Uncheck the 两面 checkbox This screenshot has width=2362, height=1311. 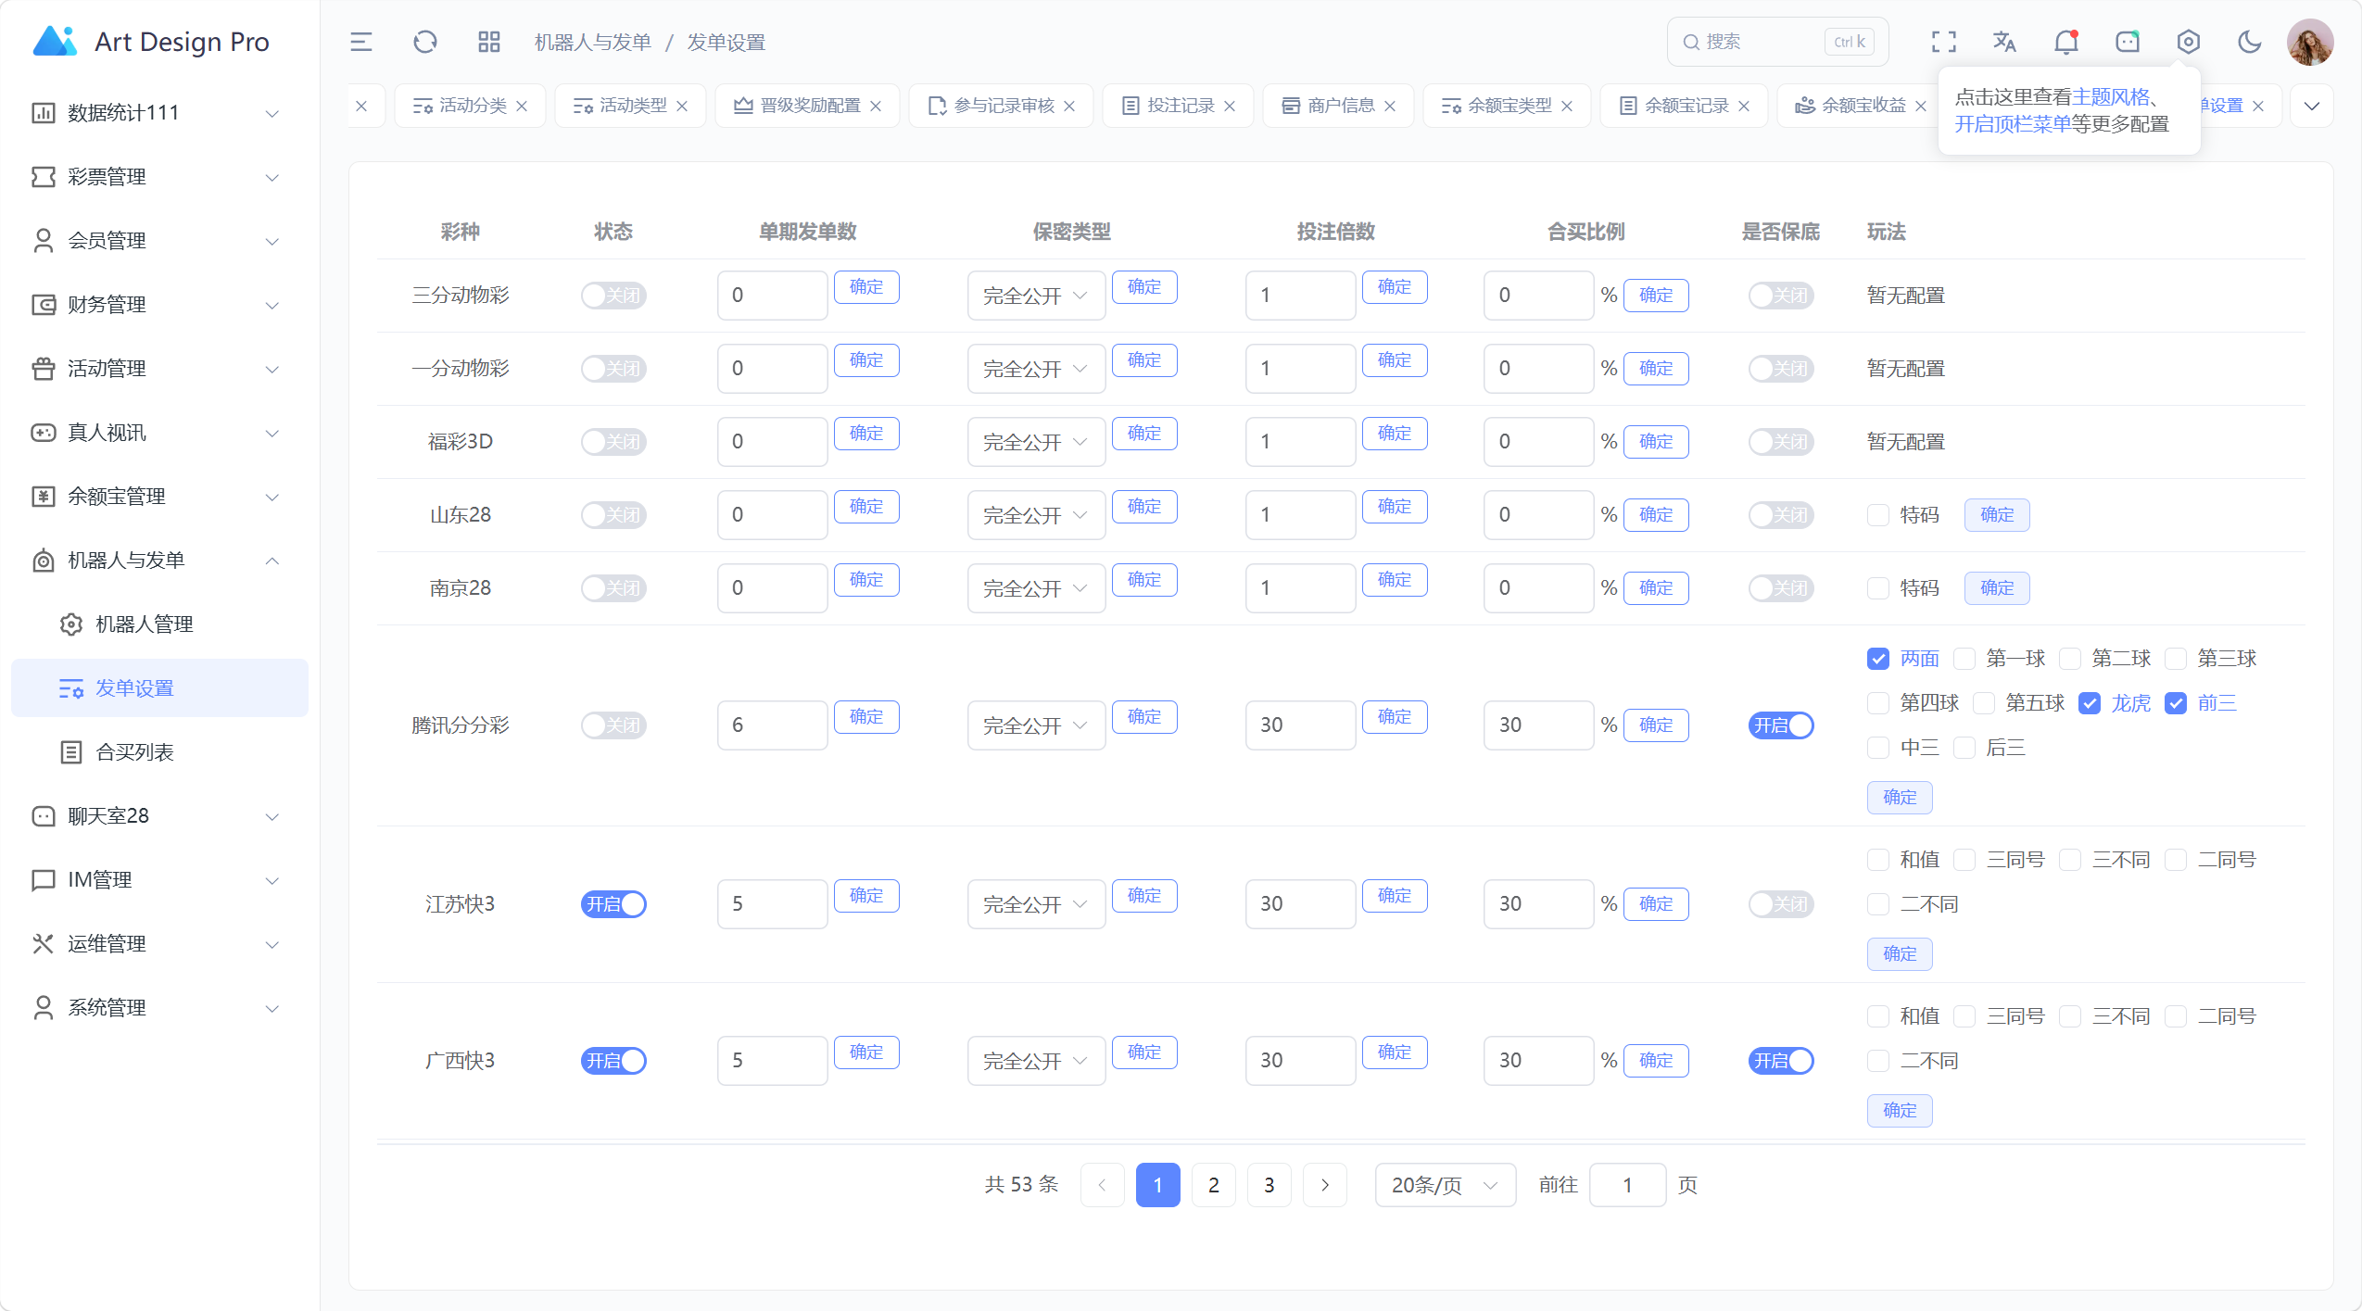coord(1878,659)
